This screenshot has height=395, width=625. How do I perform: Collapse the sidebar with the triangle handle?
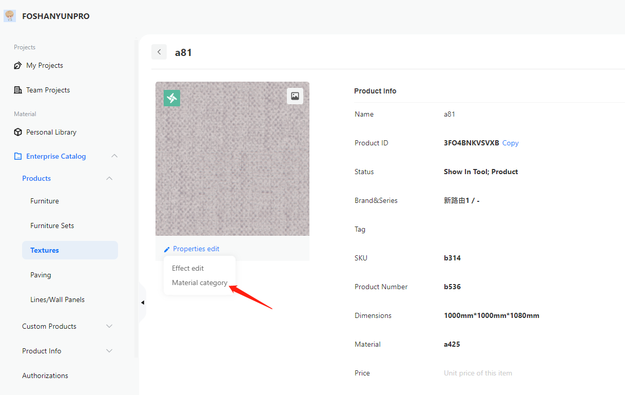(x=142, y=303)
